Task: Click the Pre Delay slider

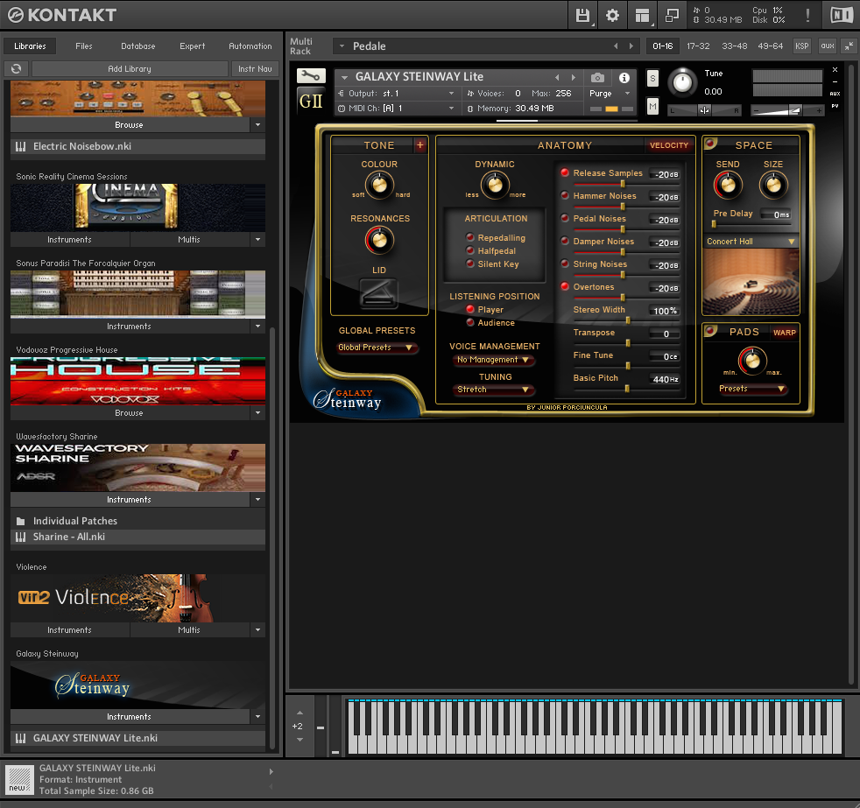Action: click(751, 224)
